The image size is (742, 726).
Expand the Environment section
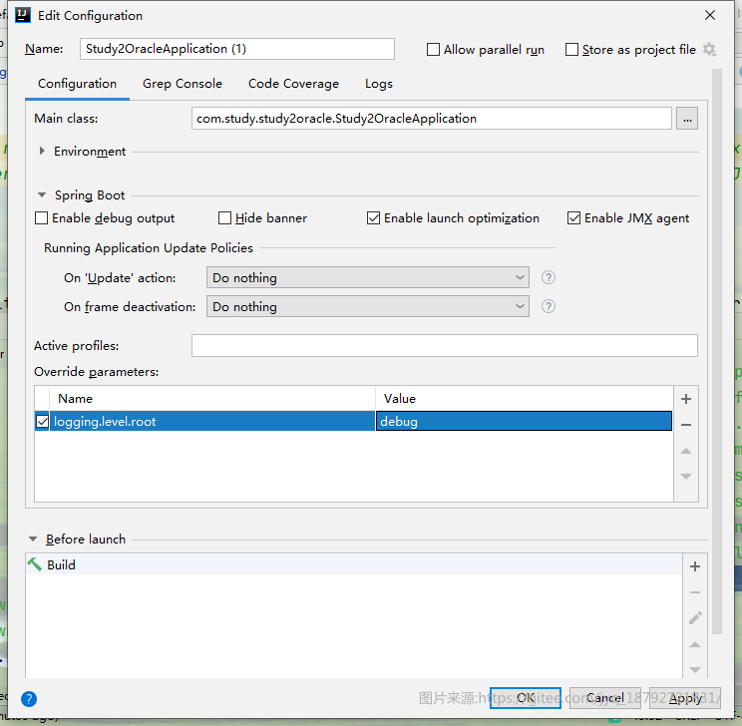coord(42,151)
